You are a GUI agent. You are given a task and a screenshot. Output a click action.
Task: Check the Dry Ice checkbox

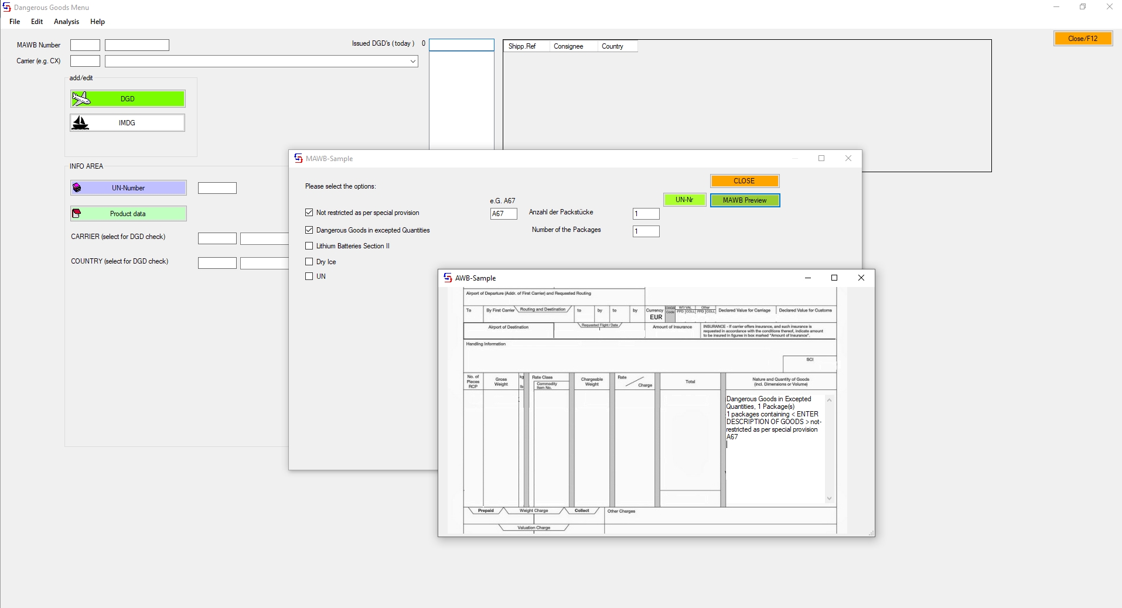[309, 262]
